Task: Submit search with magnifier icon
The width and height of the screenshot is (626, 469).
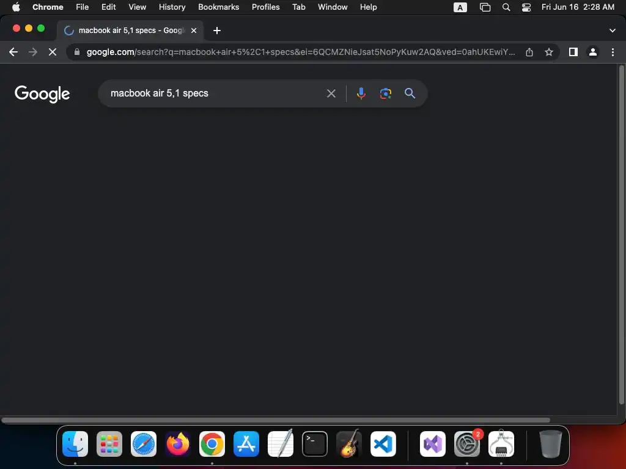Action: 410,93
